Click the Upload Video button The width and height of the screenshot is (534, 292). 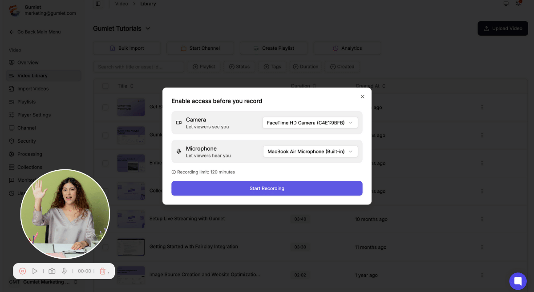point(502,28)
